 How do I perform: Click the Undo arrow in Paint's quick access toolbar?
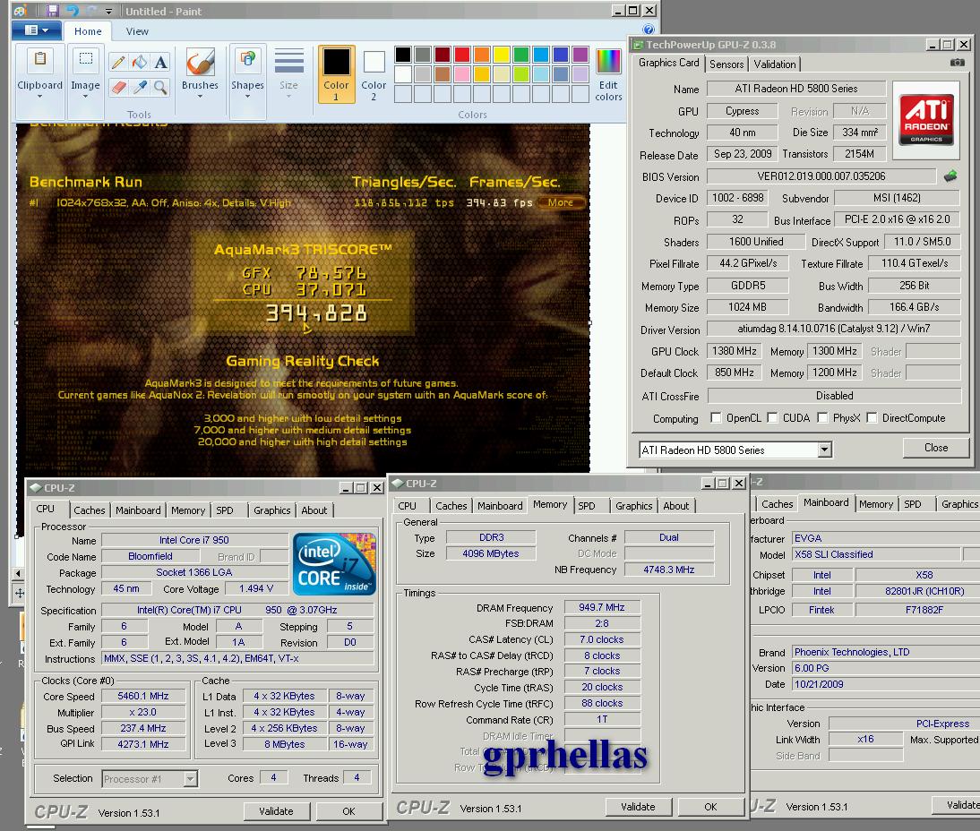click(x=73, y=11)
